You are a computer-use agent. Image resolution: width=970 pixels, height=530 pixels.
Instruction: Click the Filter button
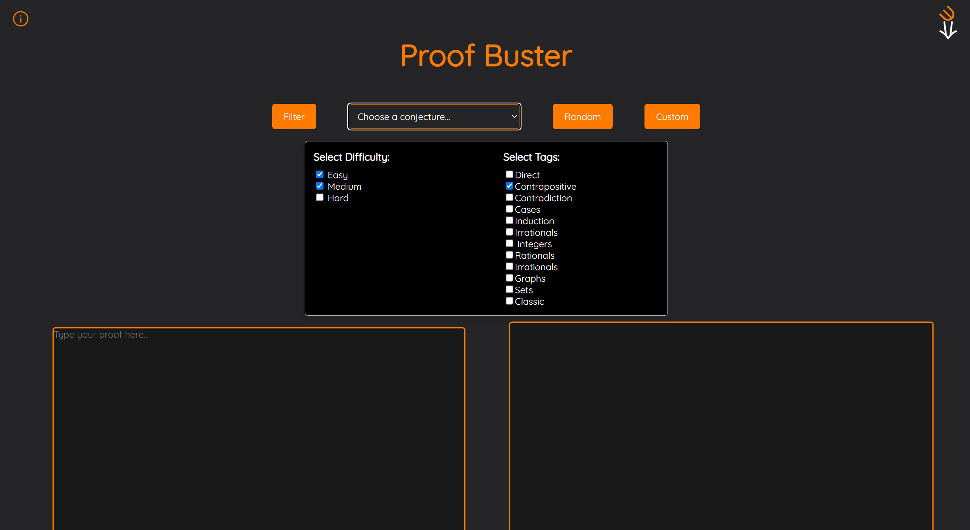pos(294,117)
